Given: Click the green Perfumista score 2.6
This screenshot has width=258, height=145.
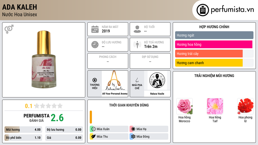Looking at the screenshot, I should click(57, 118).
